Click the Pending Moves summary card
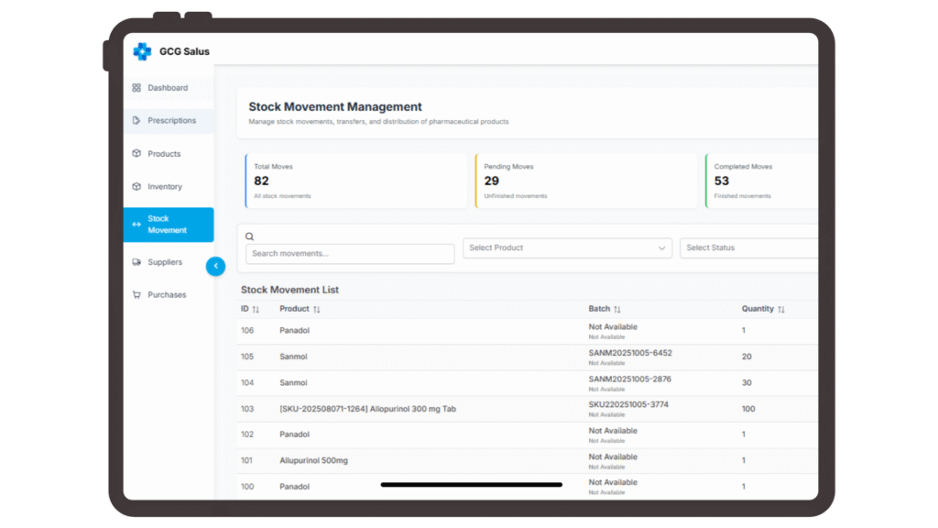Viewport: 938px width, 528px height. [x=585, y=181]
